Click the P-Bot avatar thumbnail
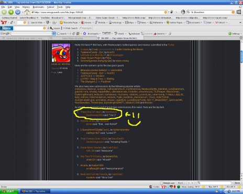 point(61,53)
